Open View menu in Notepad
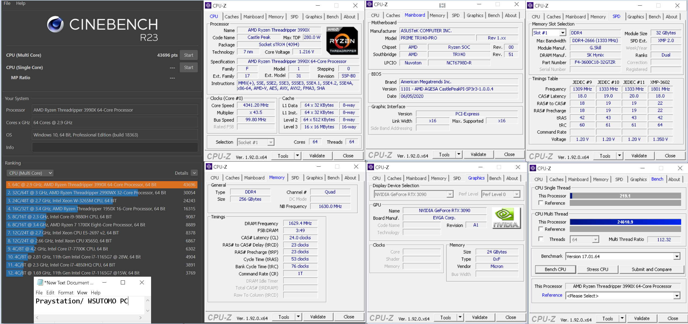The image size is (688, 324). coord(82,293)
